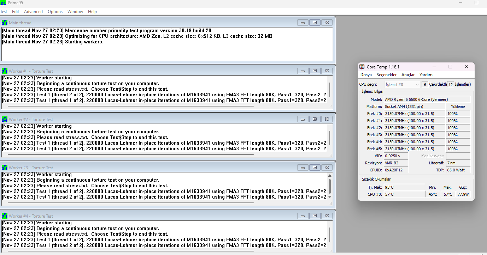
Task: Click the Worker #4 vertical scrollbar thumb
Action: click(x=330, y=235)
